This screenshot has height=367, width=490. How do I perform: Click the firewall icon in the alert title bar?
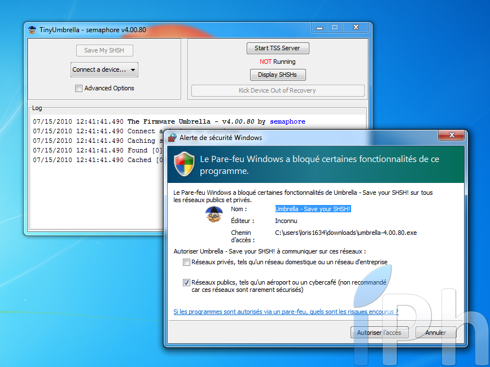pos(172,137)
